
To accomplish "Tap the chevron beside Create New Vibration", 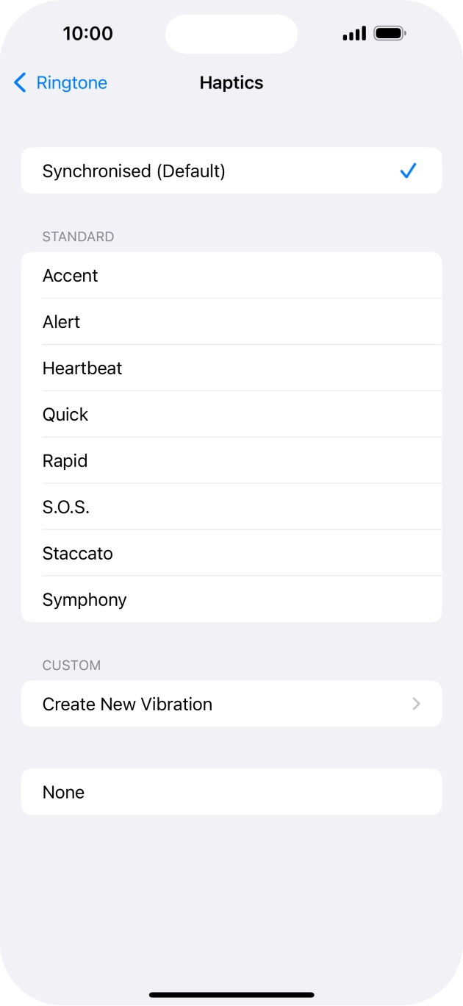I will point(416,704).
